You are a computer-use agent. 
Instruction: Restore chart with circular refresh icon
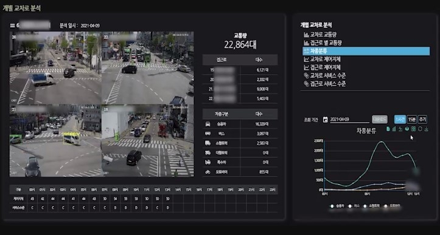[x=420, y=129]
